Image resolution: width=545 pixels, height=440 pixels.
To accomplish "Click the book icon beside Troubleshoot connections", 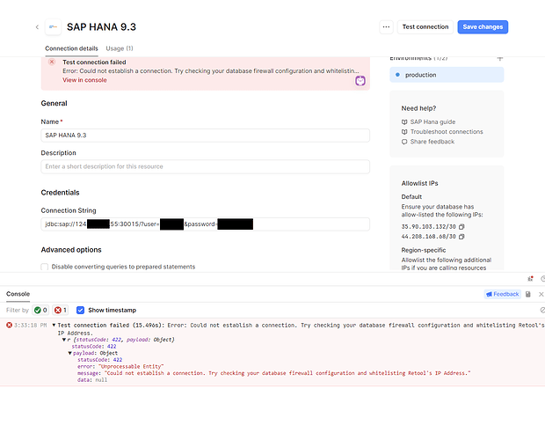I will 404,132.
